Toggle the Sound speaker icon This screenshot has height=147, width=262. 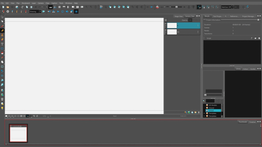pyautogui.click(x=67, y=11)
